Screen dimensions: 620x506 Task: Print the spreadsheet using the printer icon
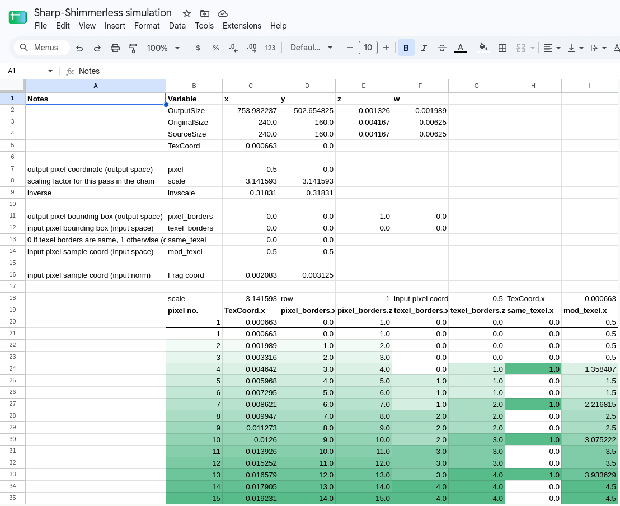(x=115, y=48)
